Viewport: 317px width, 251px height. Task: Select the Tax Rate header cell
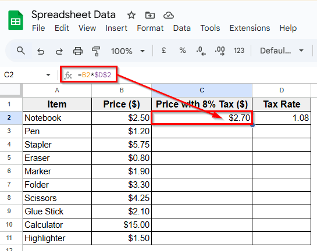282,105
